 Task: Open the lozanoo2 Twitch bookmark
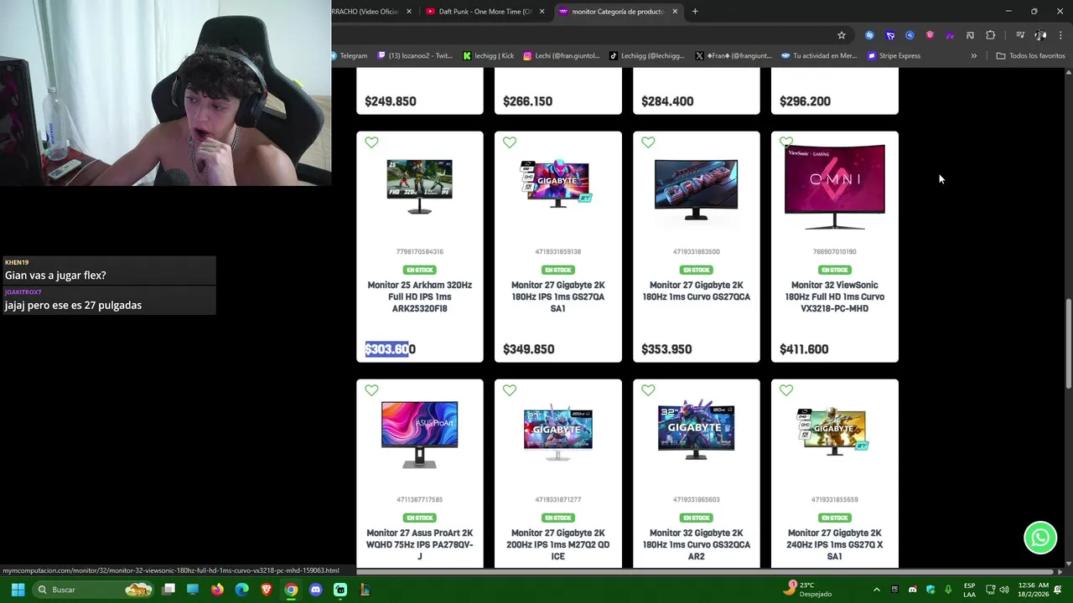(x=415, y=56)
